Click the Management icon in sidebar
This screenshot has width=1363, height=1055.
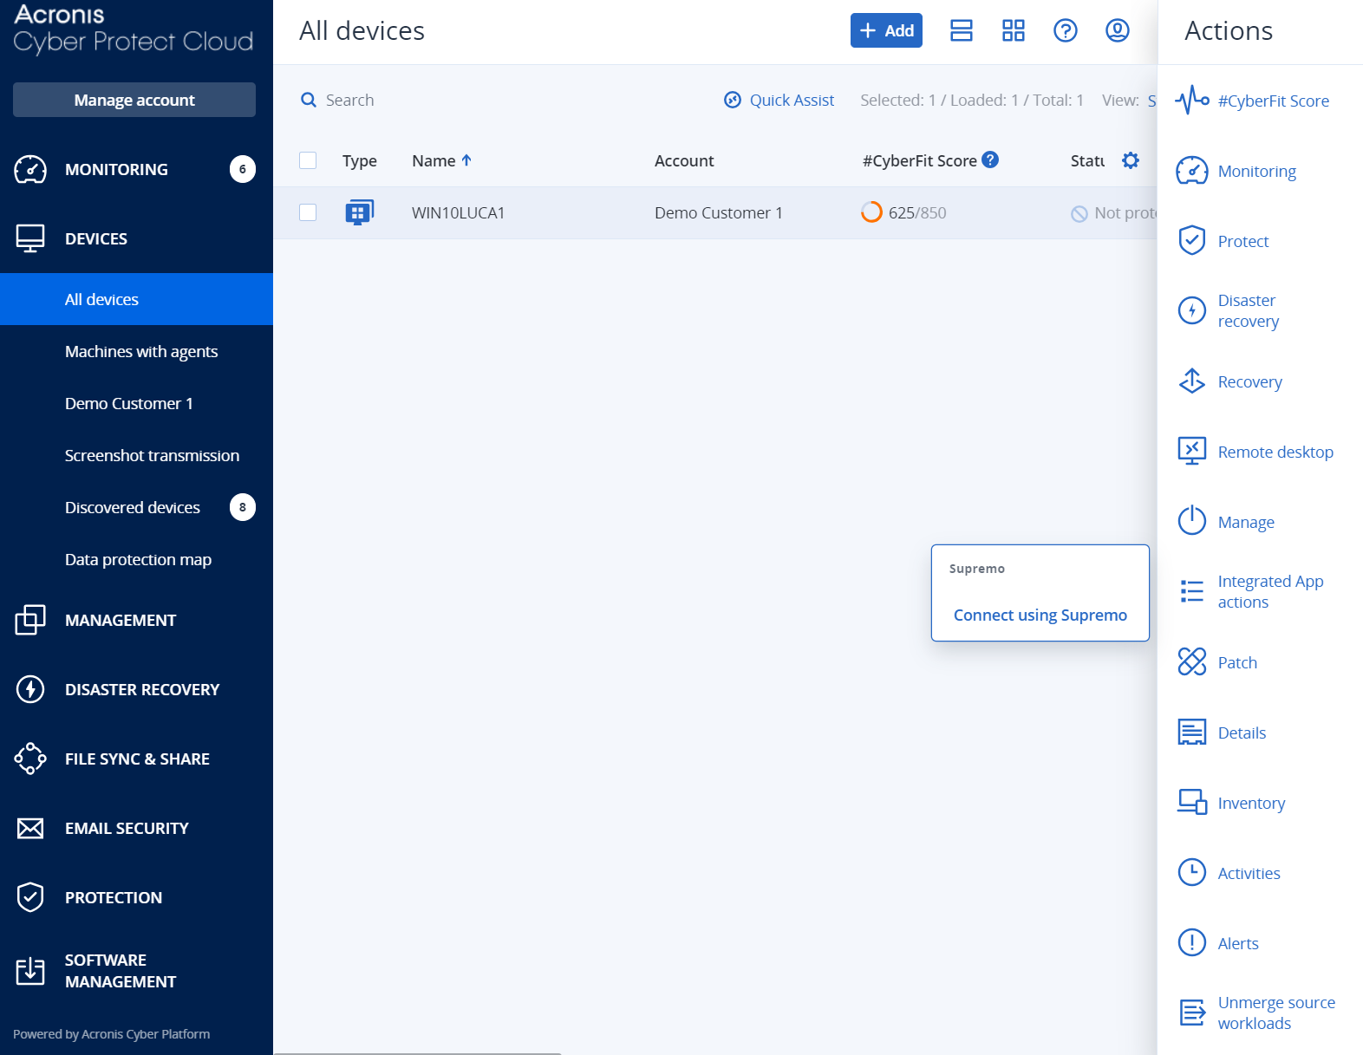tap(30, 620)
